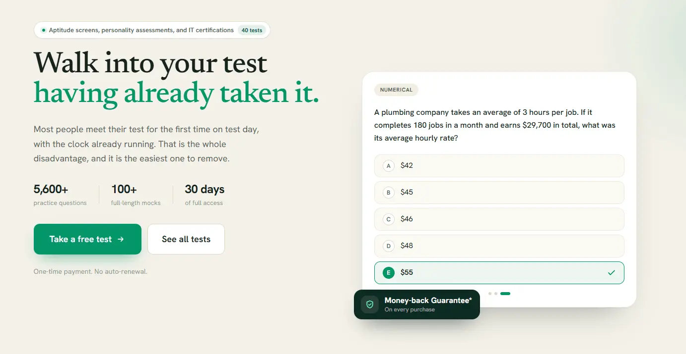The image size is (686, 354).
Task: Click the "NUMERICAL" category tag
Action: coord(396,90)
